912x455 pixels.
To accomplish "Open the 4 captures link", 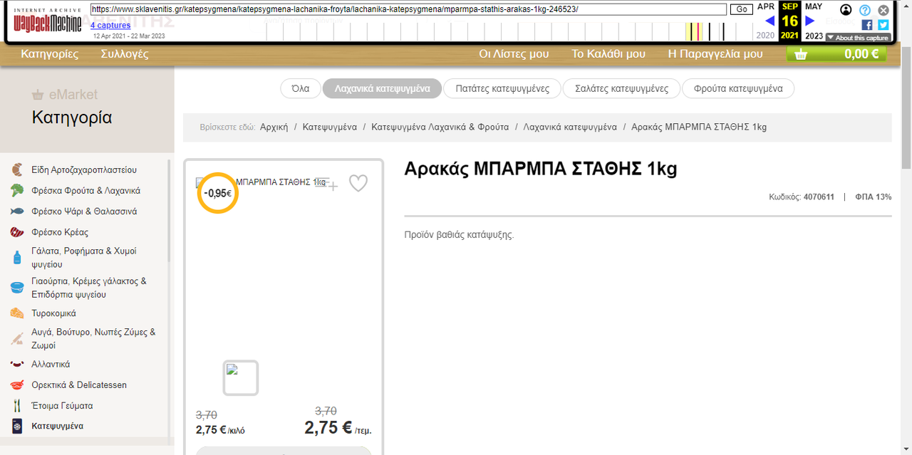I will pos(110,26).
